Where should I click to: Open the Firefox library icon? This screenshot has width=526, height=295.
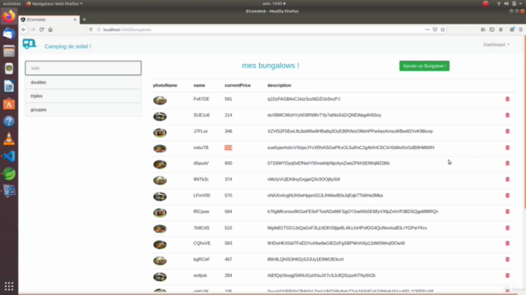coord(483,29)
